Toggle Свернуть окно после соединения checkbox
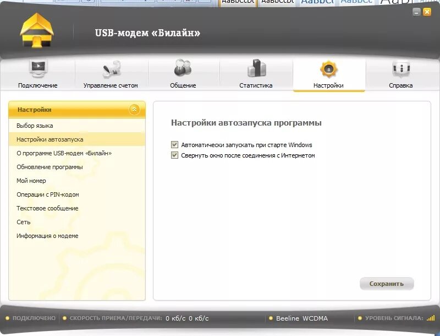The image size is (440, 336). 174,155
